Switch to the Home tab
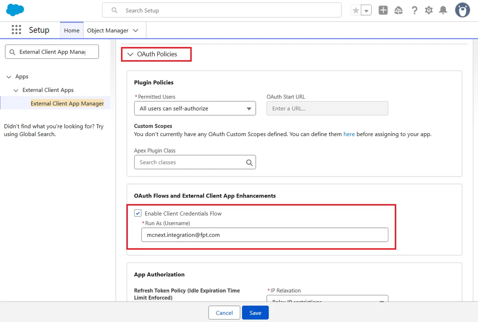Viewport: 478px width, 322px height. coord(72,30)
